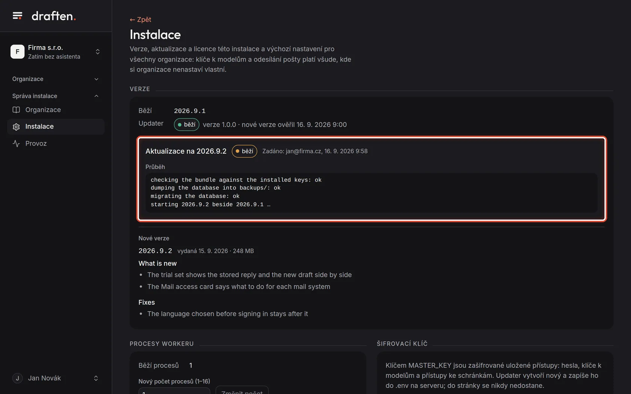Click the green běží Updater status badge
This screenshot has width=631, height=394.
[187, 125]
